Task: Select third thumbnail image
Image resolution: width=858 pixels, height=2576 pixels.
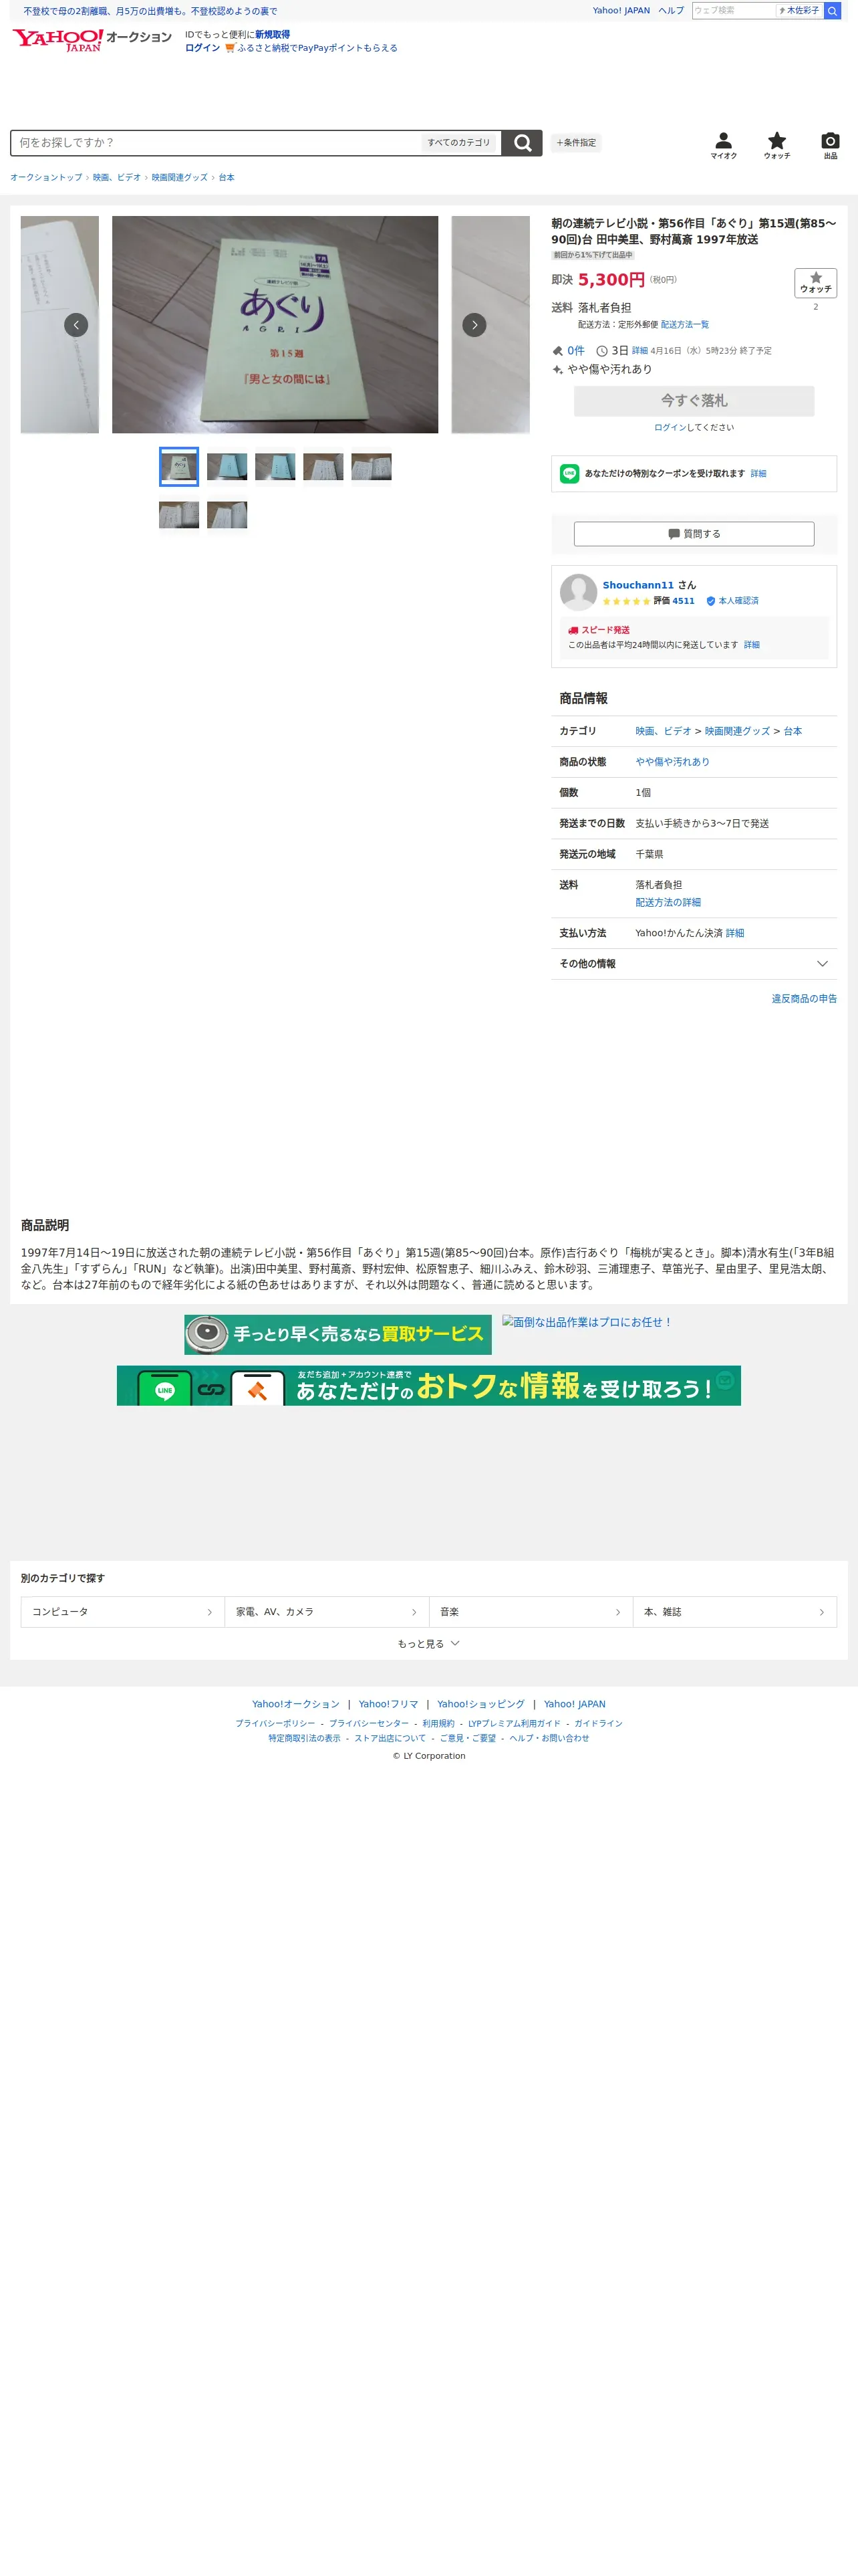Action: point(275,467)
